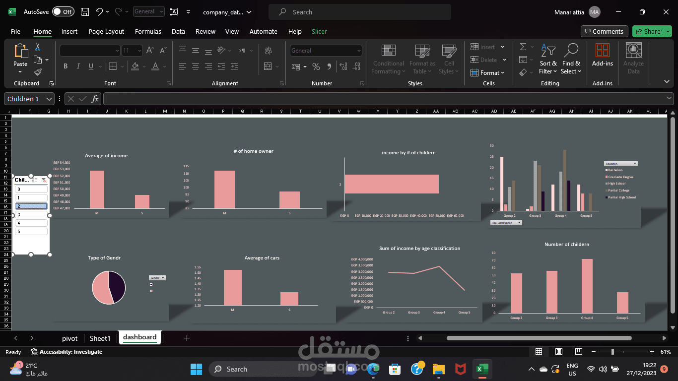Click the Share button
This screenshot has width=678, height=381.
652,31
